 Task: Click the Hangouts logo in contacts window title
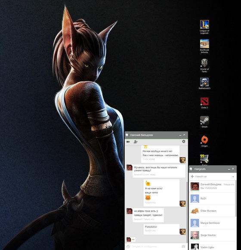[191, 169]
